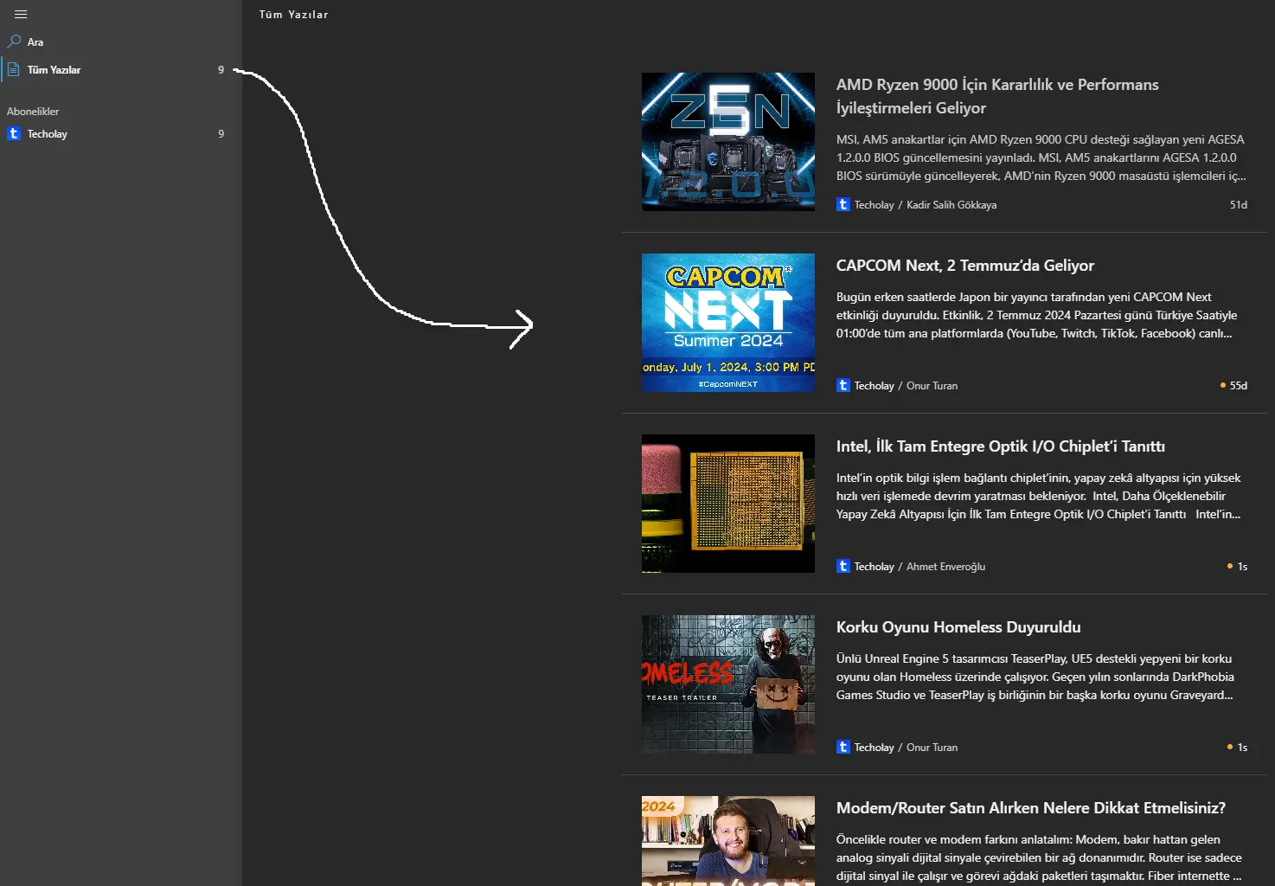This screenshot has height=886, width=1275.
Task: Click unread count next to Techolay subscription
Action: pos(221,134)
